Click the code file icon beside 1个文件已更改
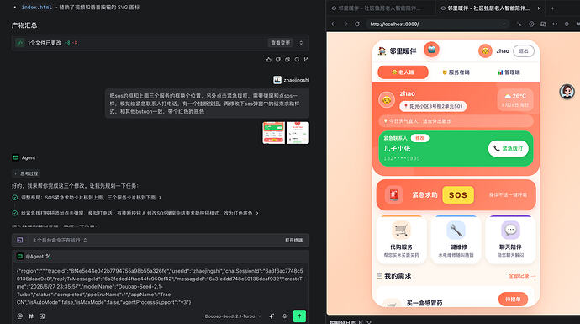Screen dimensions: 580x324 click(20, 43)
